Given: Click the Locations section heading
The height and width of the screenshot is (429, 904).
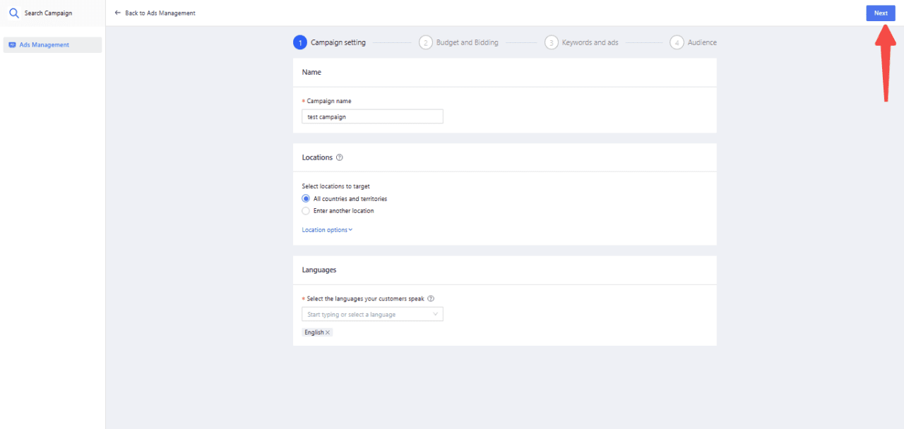Looking at the screenshot, I should 317,157.
